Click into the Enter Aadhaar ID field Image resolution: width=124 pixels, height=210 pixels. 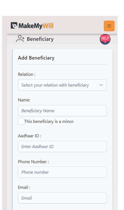62,146
